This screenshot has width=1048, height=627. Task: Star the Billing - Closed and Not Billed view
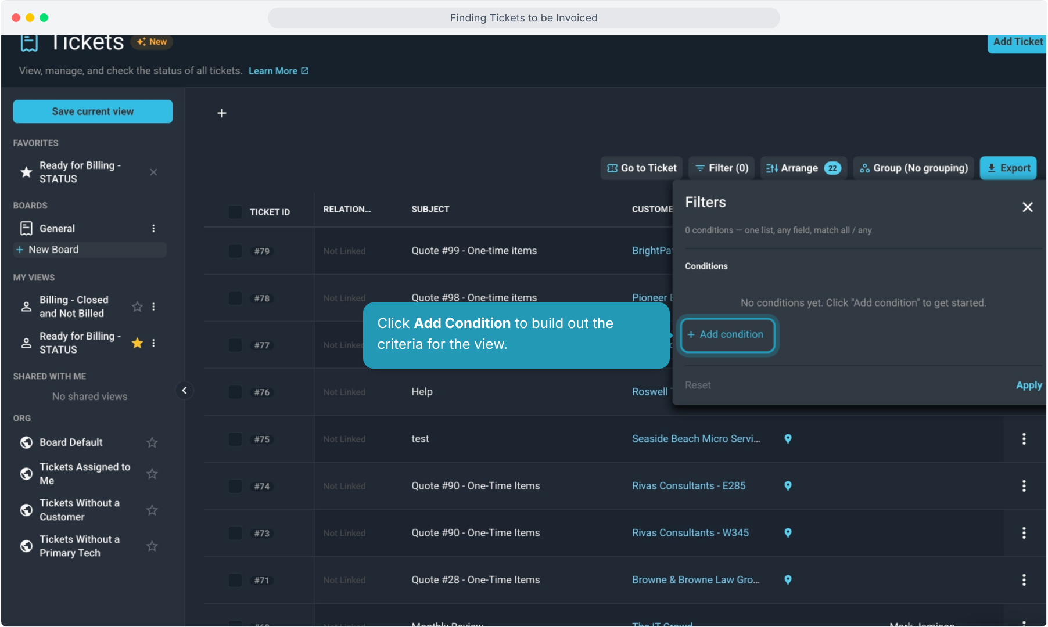coord(137,307)
